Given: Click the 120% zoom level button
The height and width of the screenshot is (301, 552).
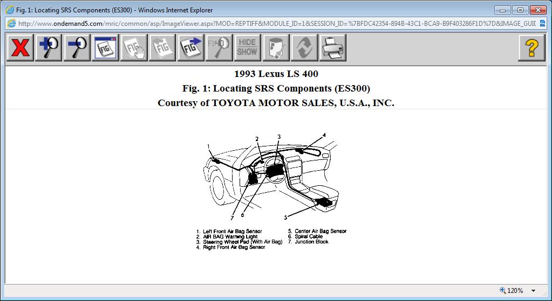Looking at the screenshot, I should [511, 290].
